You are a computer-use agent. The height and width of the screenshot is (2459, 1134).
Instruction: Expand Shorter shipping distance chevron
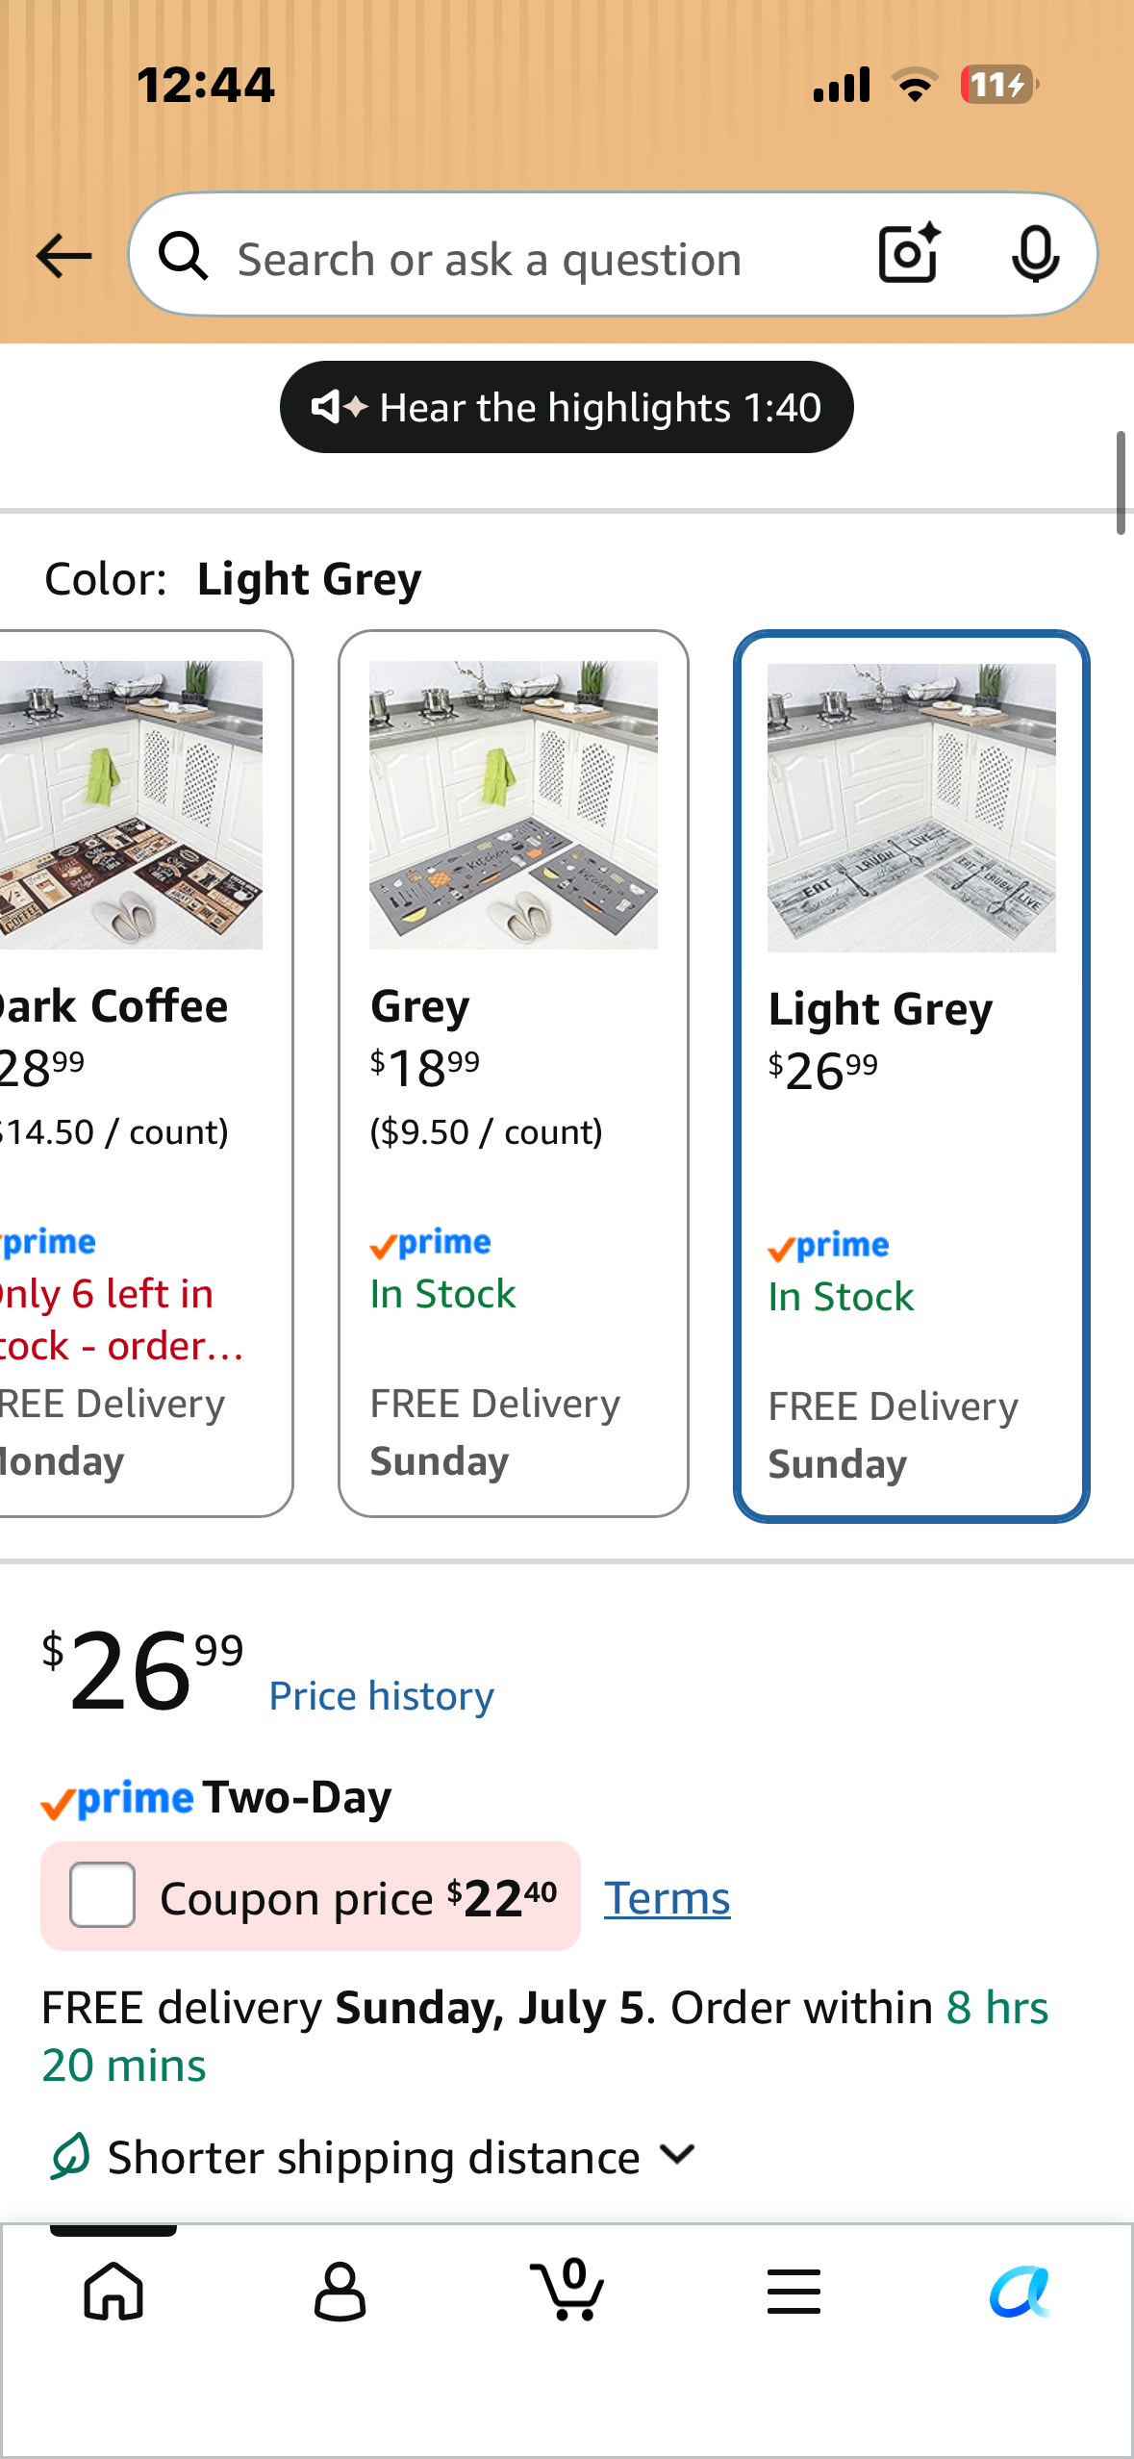pyautogui.click(x=678, y=2154)
